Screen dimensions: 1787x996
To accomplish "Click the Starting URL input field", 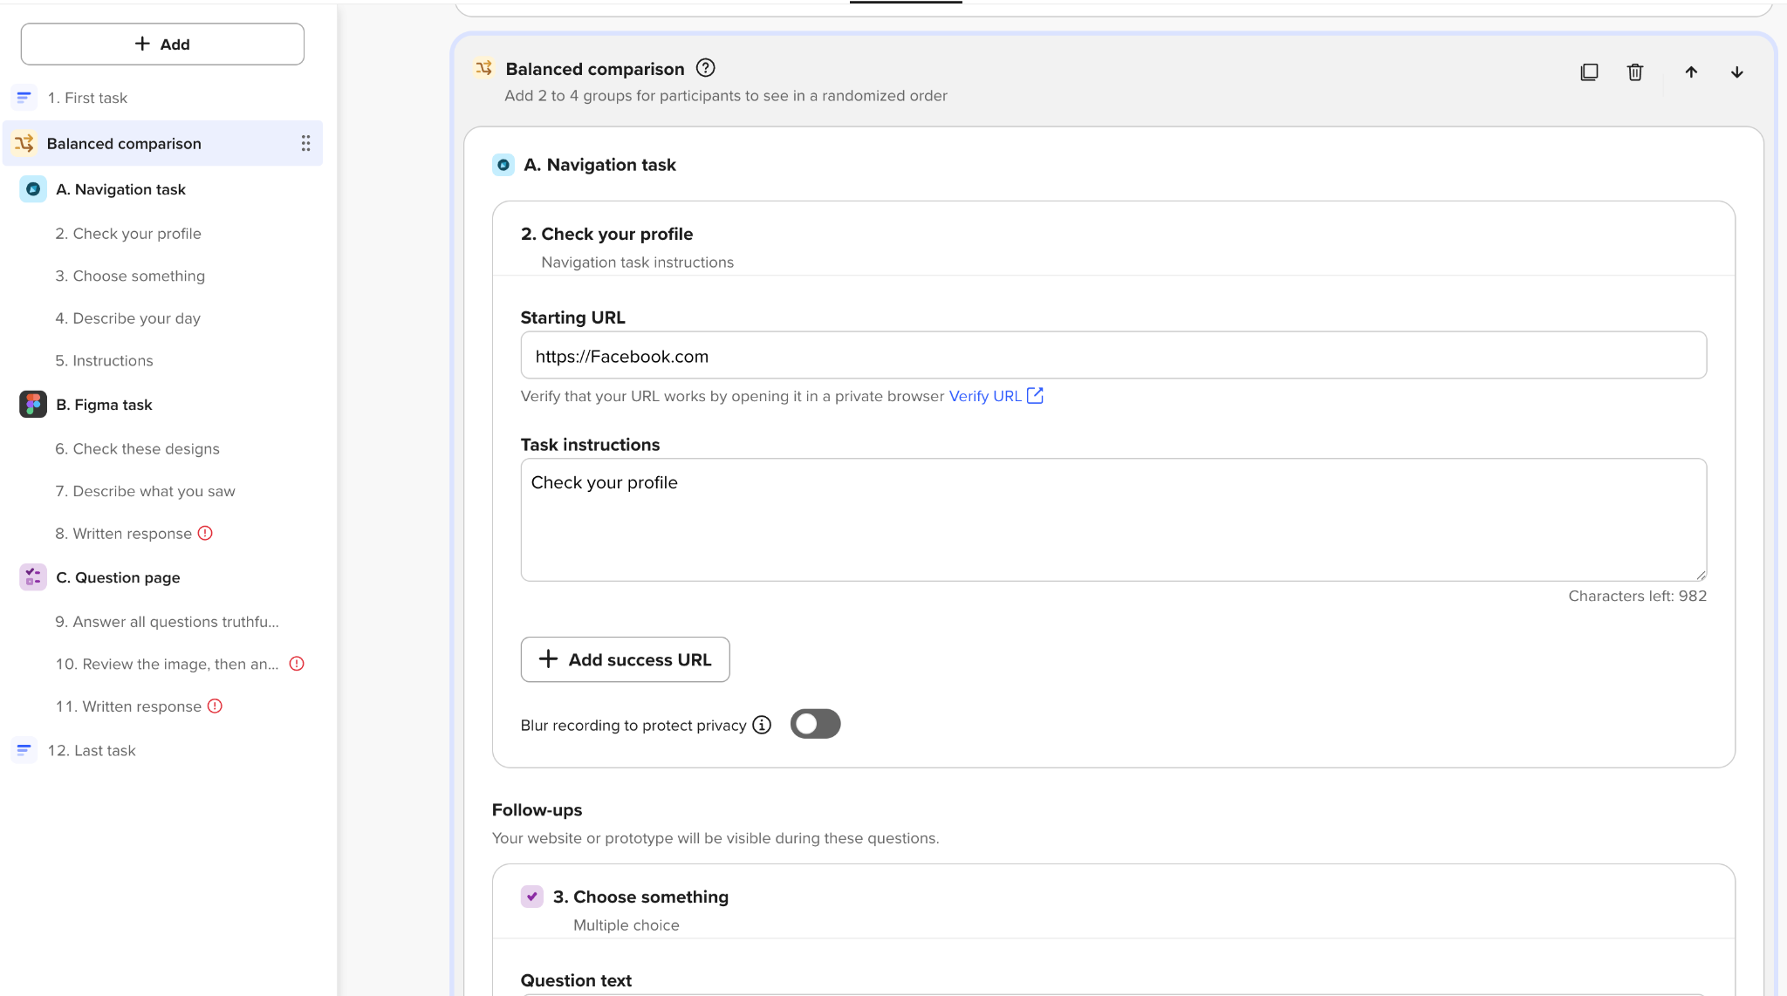I will point(1113,356).
